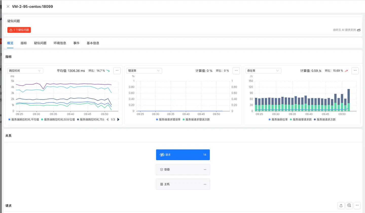Viewport: 365px width, 213px height.
Task: Click the export icon in the 请求 section
Action: (x=341, y=205)
